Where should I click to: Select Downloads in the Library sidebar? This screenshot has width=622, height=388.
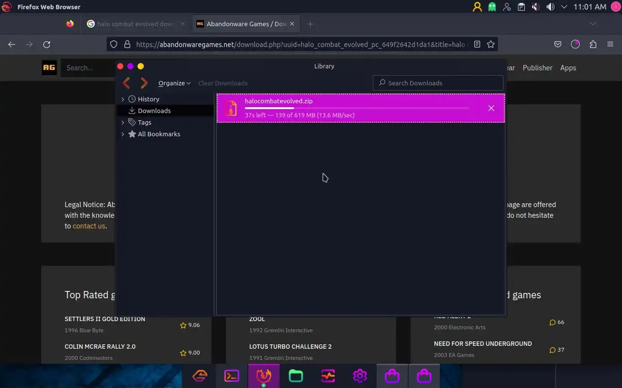[154, 111]
